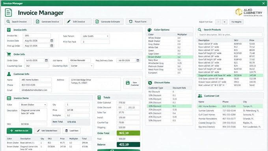Click the item Multiplier field
This screenshot has height=151, width=268.
click(x=77, y=115)
